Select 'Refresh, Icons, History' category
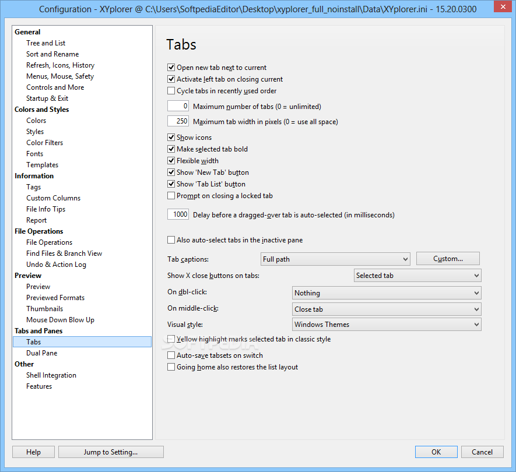This screenshot has width=516, height=472. (x=60, y=65)
